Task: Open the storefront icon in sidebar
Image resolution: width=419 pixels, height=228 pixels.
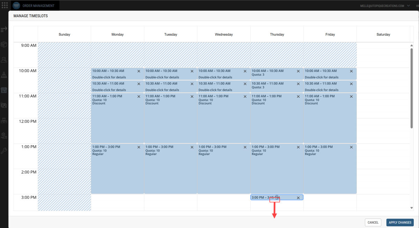Action: tap(4, 90)
